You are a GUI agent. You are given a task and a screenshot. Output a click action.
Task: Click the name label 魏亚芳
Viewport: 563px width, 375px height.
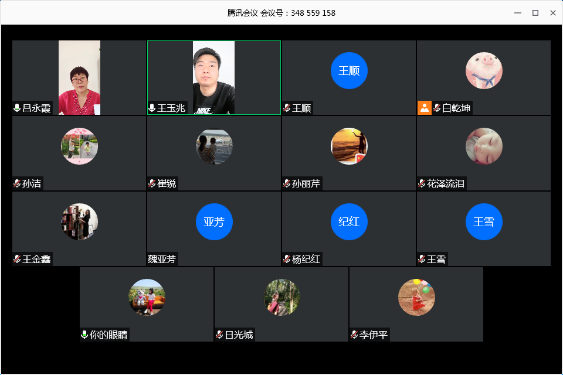(x=162, y=259)
